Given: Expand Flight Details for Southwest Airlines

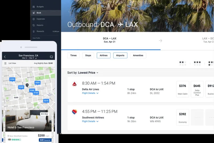Looking at the screenshot, I should coord(90,121).
